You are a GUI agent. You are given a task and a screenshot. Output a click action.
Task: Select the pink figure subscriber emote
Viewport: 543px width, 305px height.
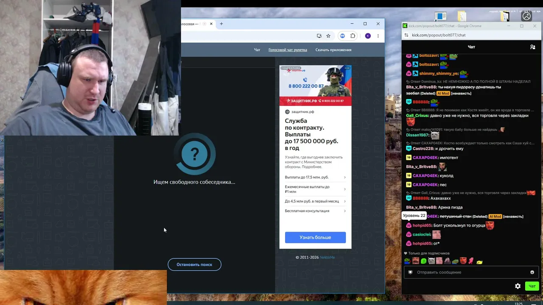pyautogui.click(x=471, y=261)
